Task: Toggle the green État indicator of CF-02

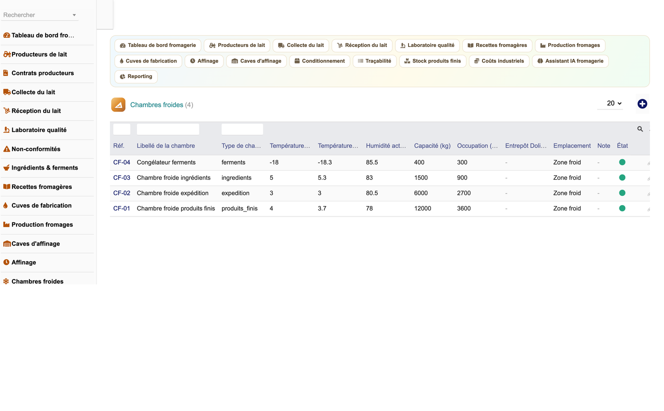Action: 622,193
